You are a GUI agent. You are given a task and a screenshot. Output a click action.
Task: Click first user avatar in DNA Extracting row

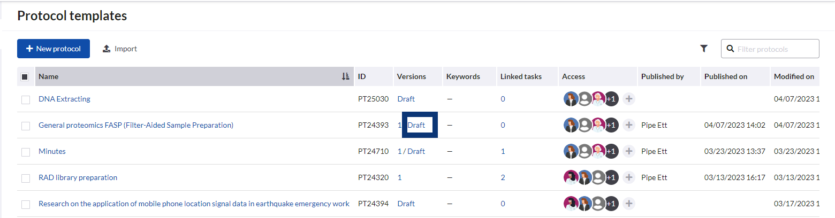[571, 99]
